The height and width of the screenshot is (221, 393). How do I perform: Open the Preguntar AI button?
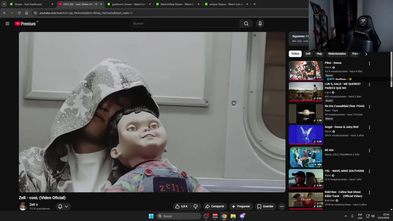pyautogui.click(x=241, y=206)
